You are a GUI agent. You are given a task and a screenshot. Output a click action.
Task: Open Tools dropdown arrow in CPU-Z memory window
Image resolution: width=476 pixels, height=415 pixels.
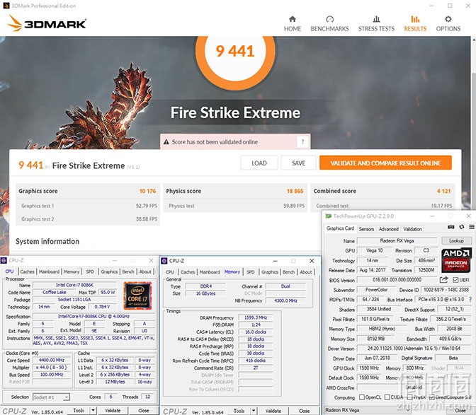pyautogui.click(x=254, y=411)
